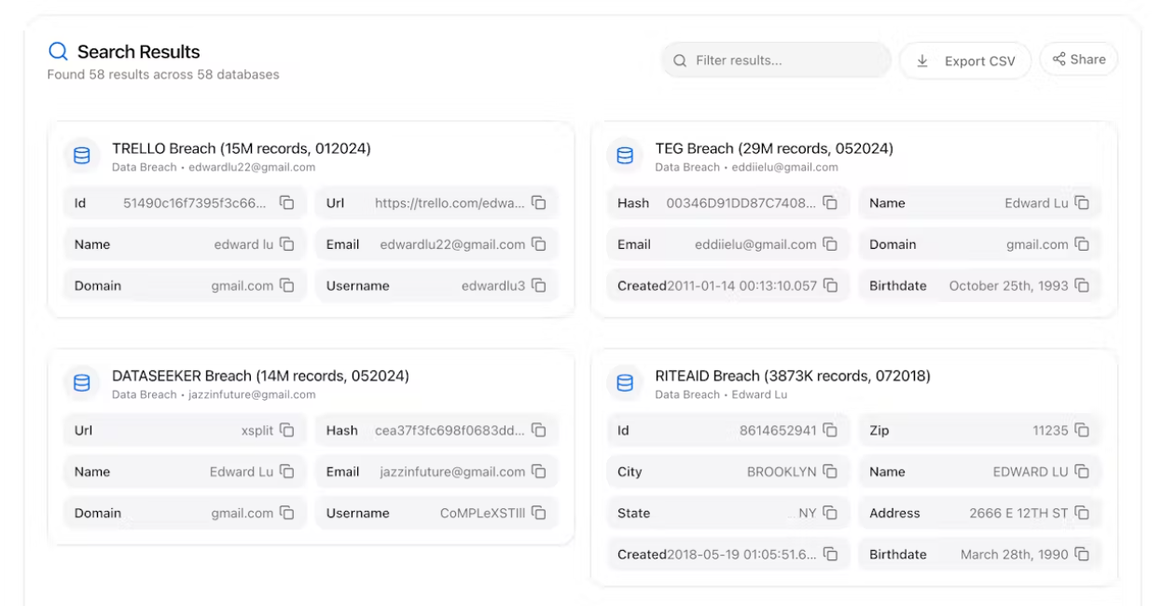Export the results as CSV
The width and height of the screenshot is (1163, 606).
click(965, 61)
